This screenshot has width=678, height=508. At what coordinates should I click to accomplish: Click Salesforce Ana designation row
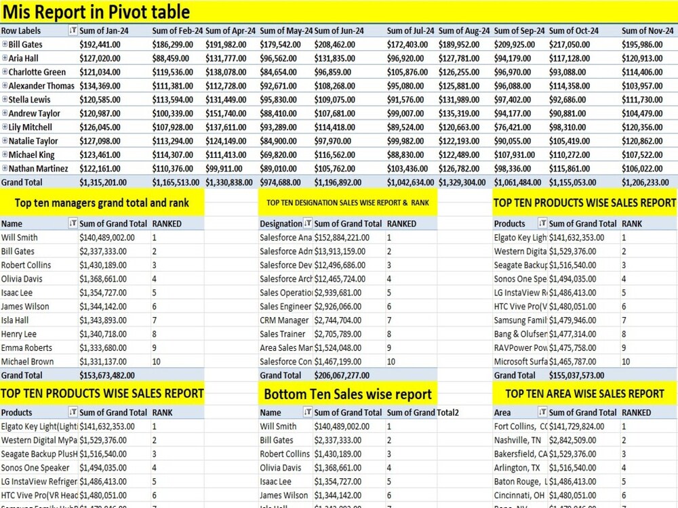tap(285, 238)
